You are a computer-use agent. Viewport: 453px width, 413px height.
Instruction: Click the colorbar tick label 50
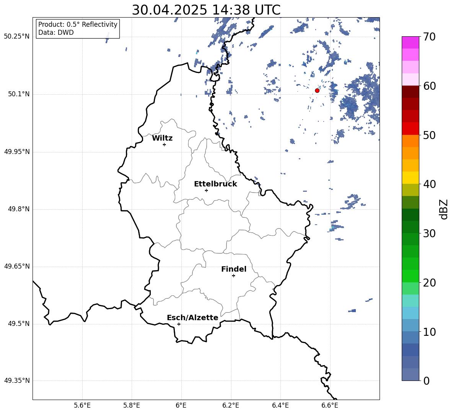429,135
